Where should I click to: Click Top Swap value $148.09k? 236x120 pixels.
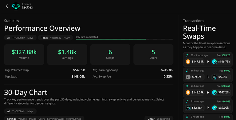78,77
